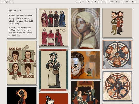Screen dimensions: 139x104
Task: View the two cartoon men artwork
Action: point(117,23)
